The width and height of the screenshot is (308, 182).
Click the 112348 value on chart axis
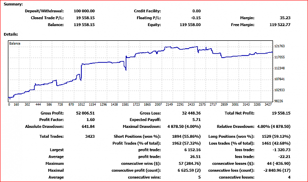[x=279, y=68]
